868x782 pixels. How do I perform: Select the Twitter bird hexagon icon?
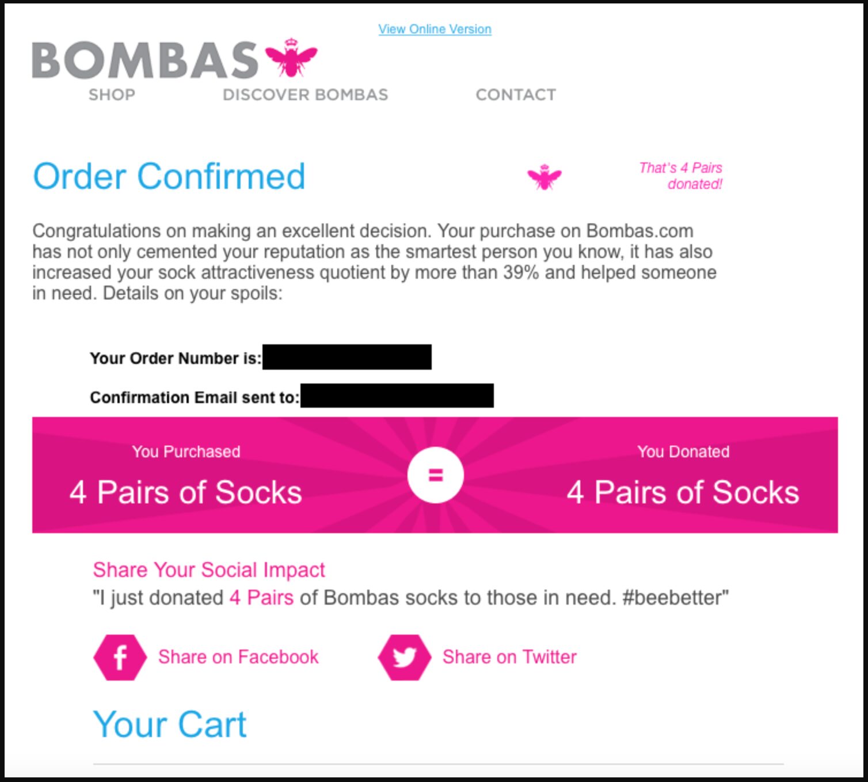click(403, 657)
